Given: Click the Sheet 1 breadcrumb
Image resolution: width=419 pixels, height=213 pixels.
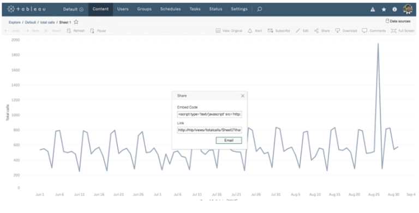Looking at the screenshot, I should [65, 22].
